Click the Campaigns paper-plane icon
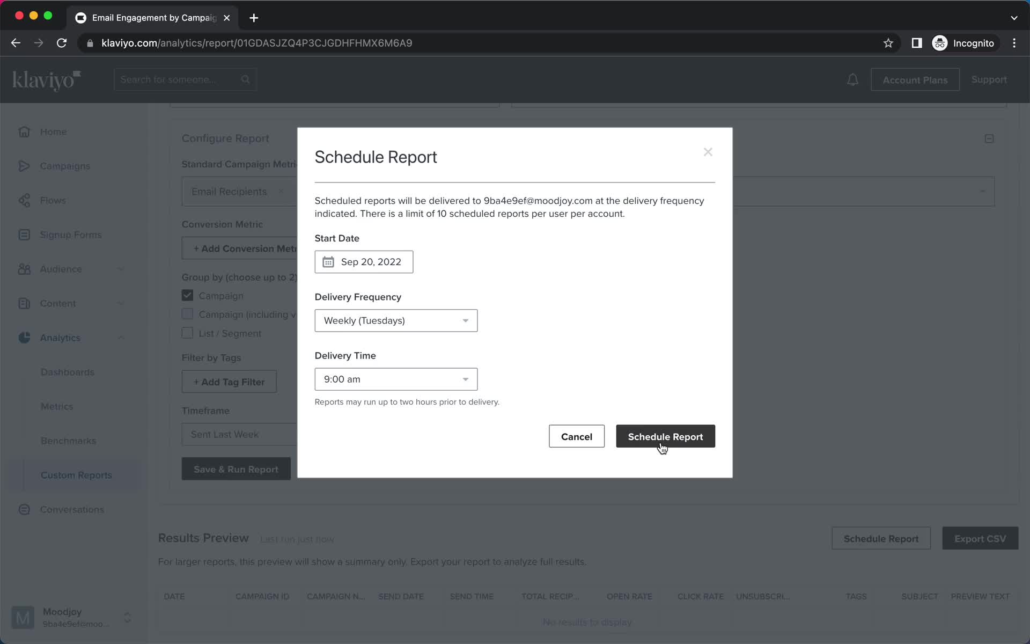Image resolution: width=1030 pixels, height=644 pixels. 24,166
